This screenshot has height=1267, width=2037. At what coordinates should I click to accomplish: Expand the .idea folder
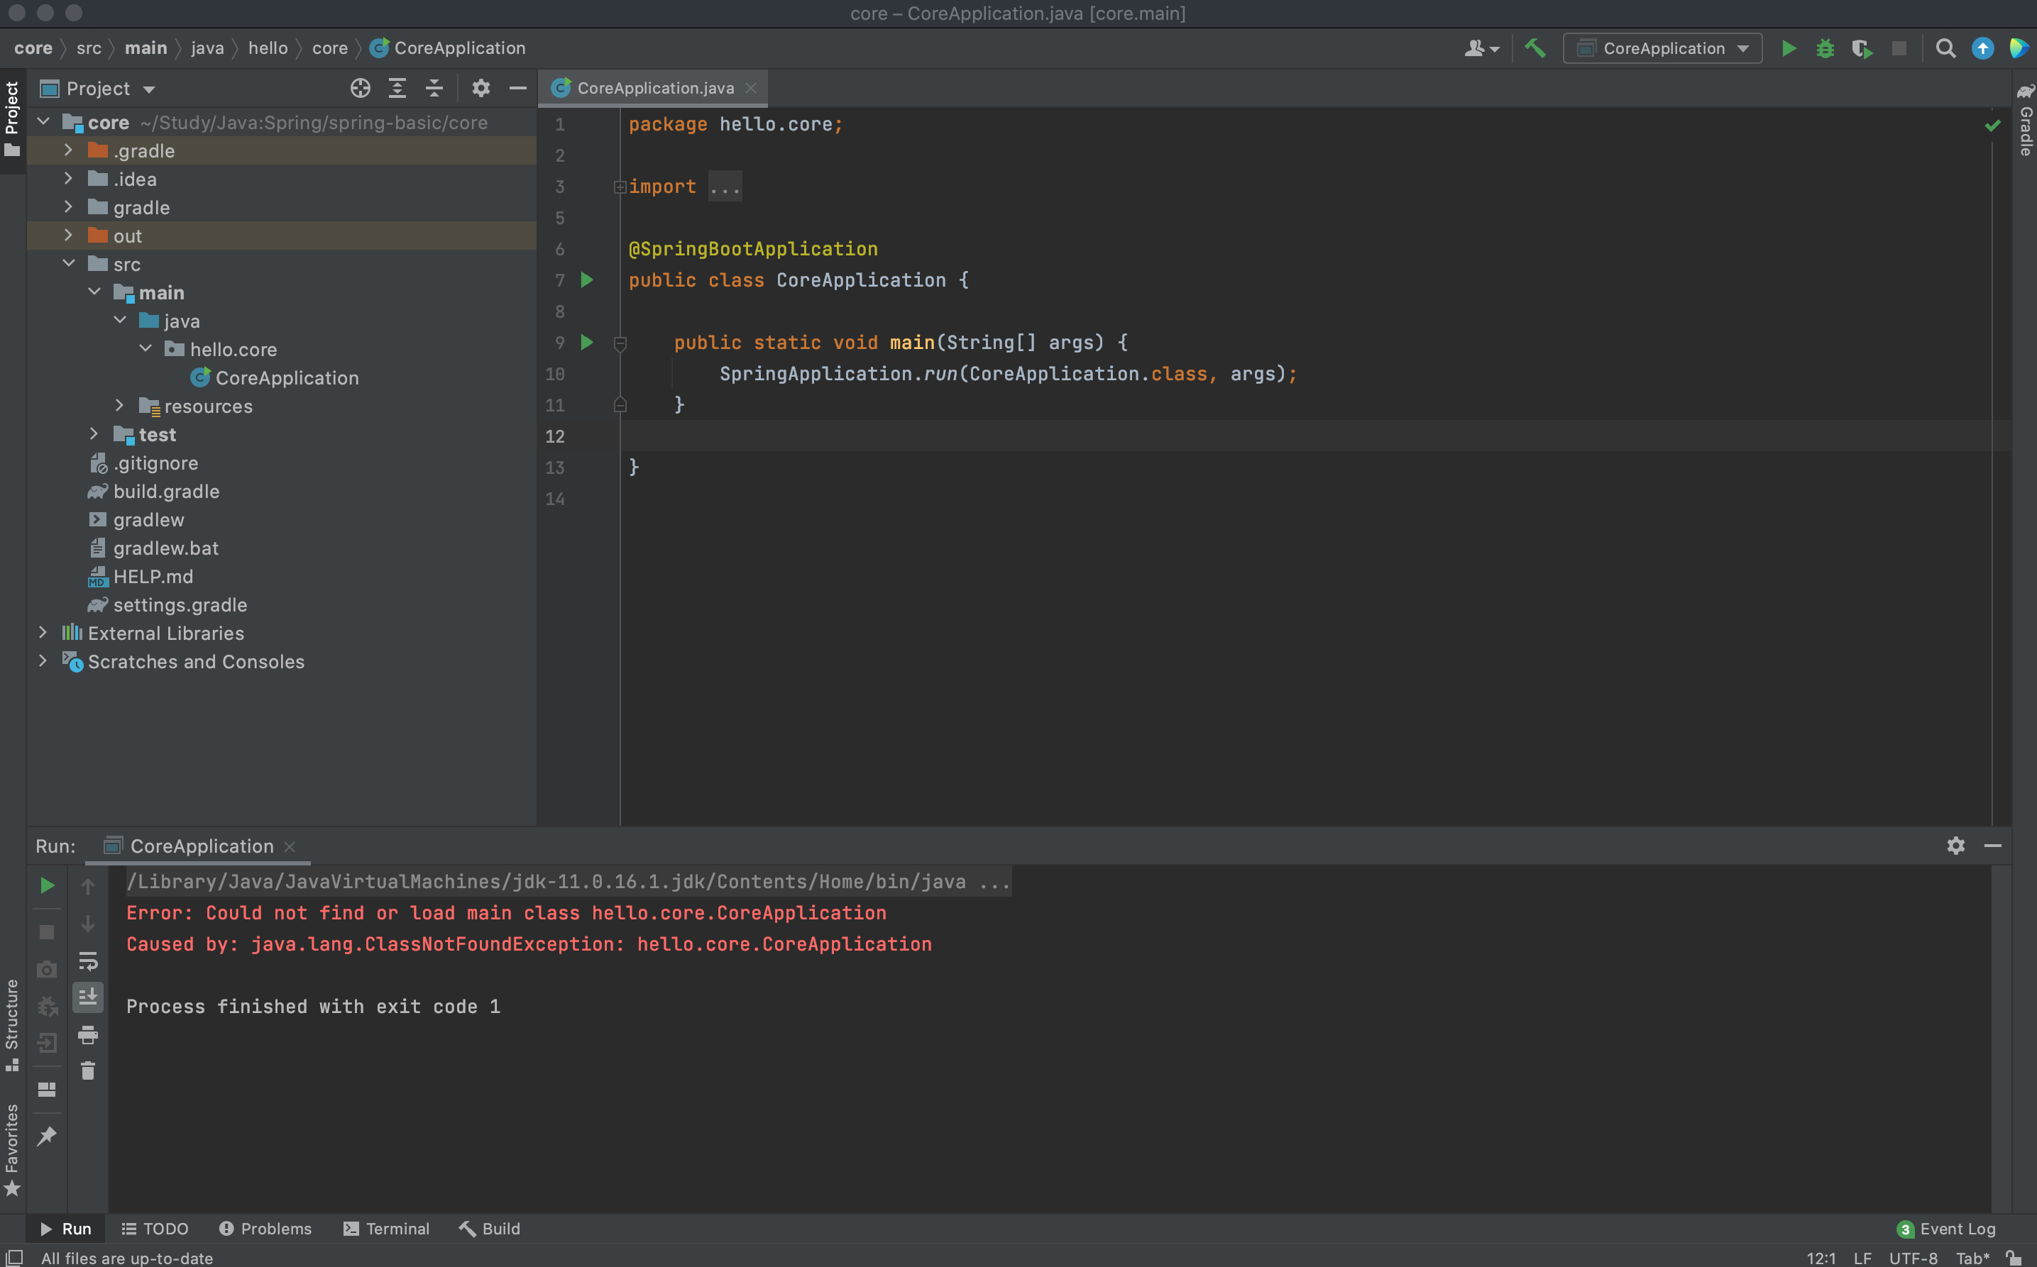(x=69, y=179)
